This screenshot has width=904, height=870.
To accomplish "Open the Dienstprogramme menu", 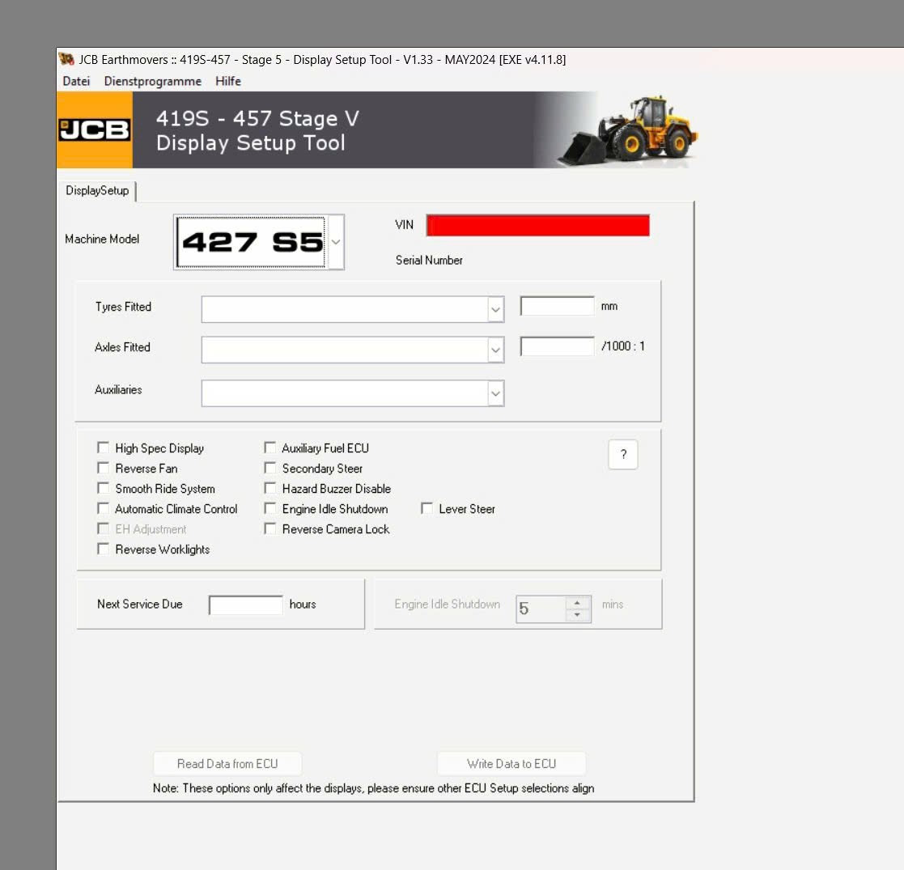I will pyautogui.click(x=153, y=81).
